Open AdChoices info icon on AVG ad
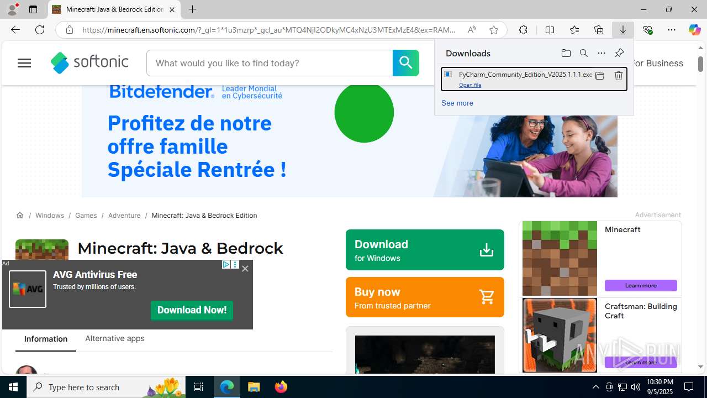The height and width of the screenshot is (398, 707). [x=226, y=265]
